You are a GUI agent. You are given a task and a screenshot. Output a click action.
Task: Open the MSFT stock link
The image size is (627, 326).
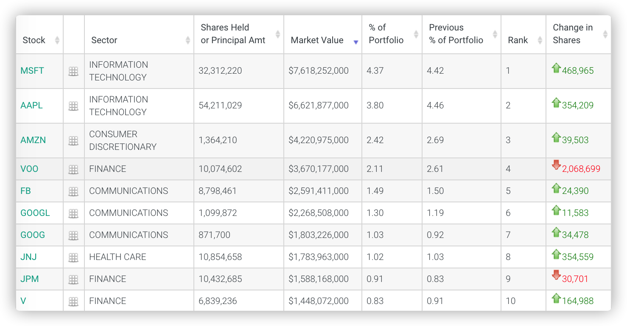(x=32, y=71)
